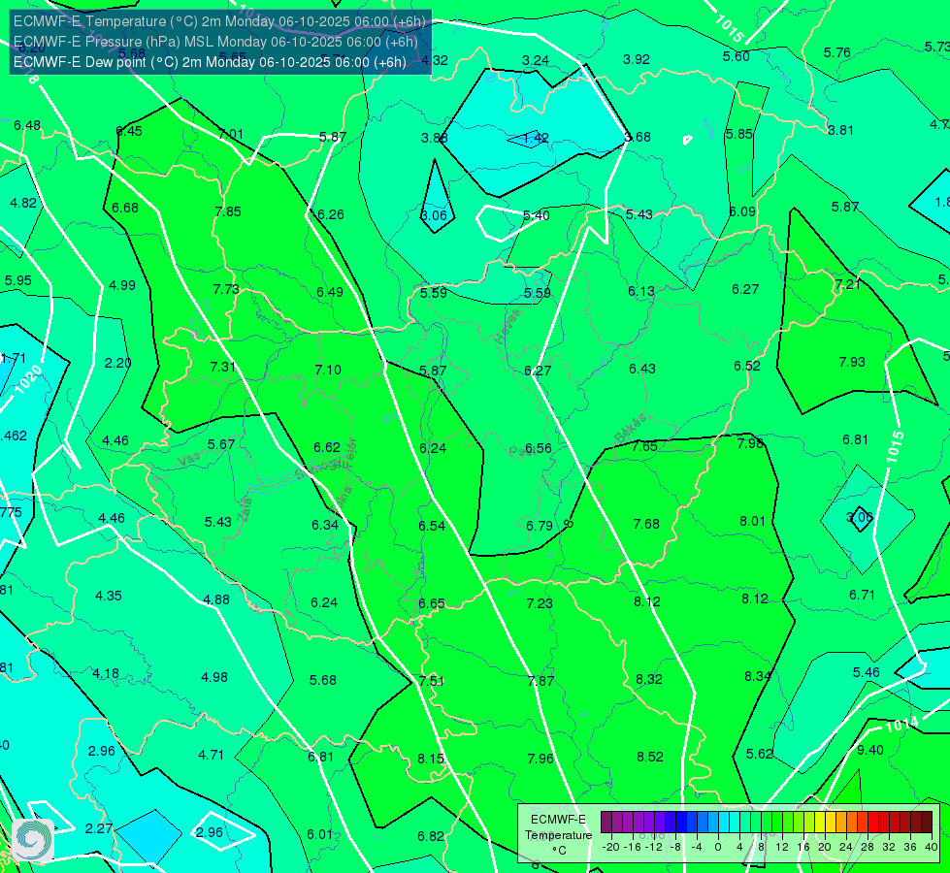The image size is (950, 873).
Task: Click the 1014 isobar label
Action: pos(902,724)
